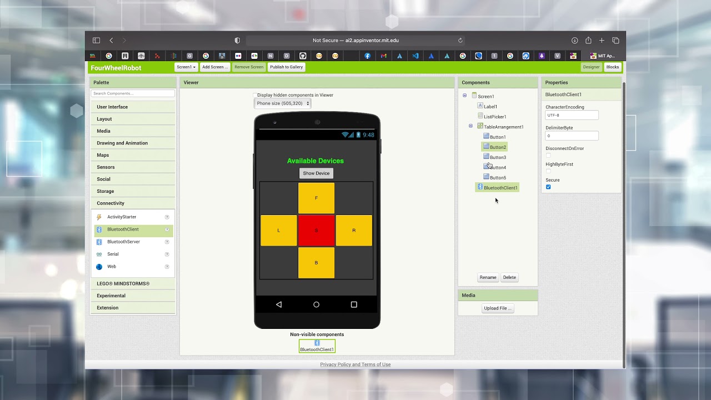The height and width of the screenshot is (400, 711).
Task: Open the Storage palette section
Action: pos(133,191)
